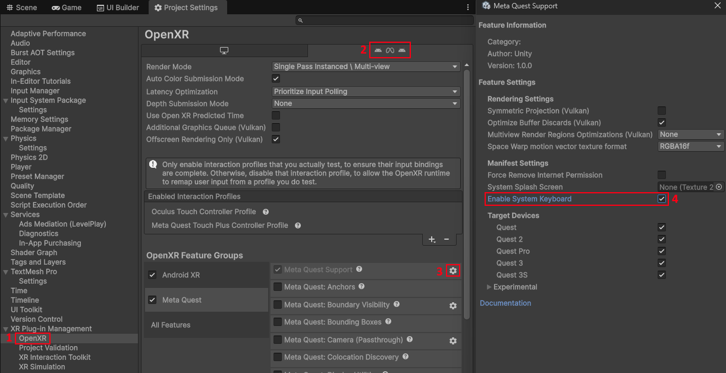Screen dimensions: 726x373
Task: Add an interaction profile with plus button
Action: click(432, 239)
